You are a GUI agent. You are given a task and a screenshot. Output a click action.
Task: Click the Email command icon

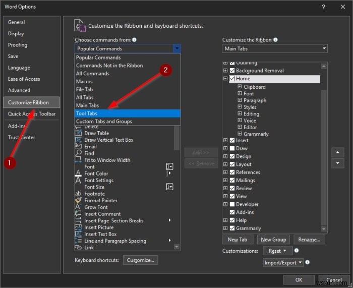tap(78, 147)
